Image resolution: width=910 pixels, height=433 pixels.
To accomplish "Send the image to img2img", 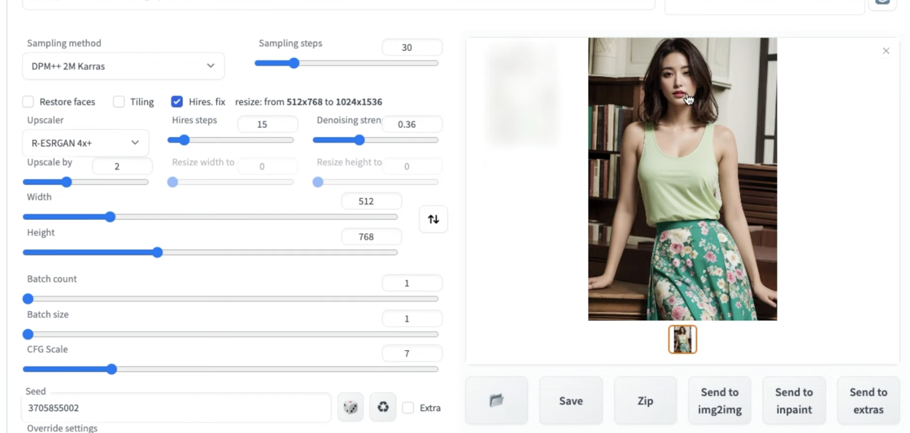I will tap(720, 401).
